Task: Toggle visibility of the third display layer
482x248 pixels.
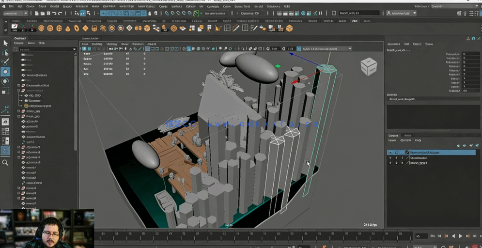Action: click(x=390, y=163)
